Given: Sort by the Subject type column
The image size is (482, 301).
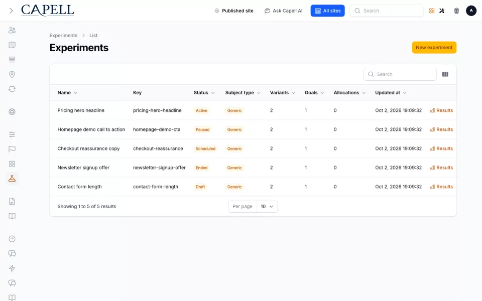Looking at the screenshot, I should coord(243,93).
